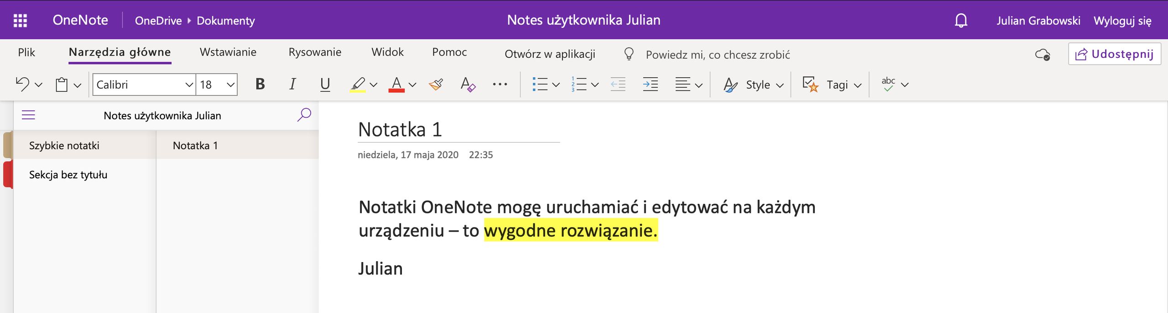Select the Sekcja bez tytułu section

point(85,175)
